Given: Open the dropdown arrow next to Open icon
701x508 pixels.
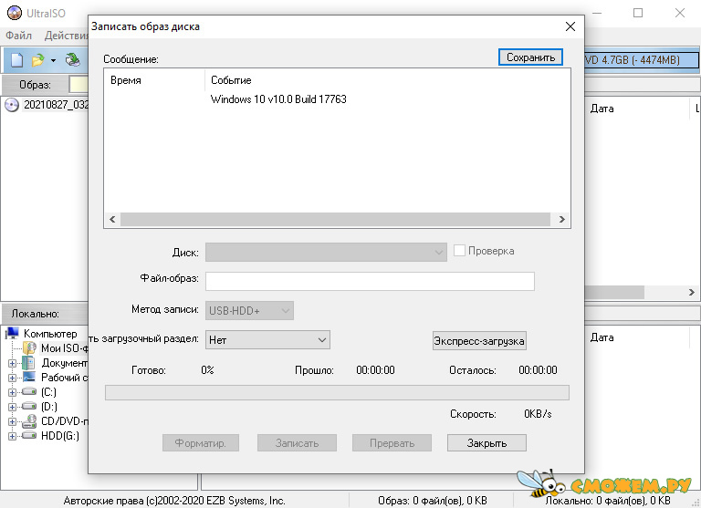Looking at the screenshot, I should click(x=53, y=60).
